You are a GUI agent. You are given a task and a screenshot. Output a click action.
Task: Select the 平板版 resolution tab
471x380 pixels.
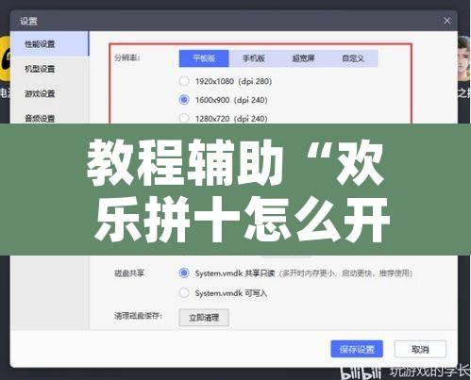[x=204, y=58]
